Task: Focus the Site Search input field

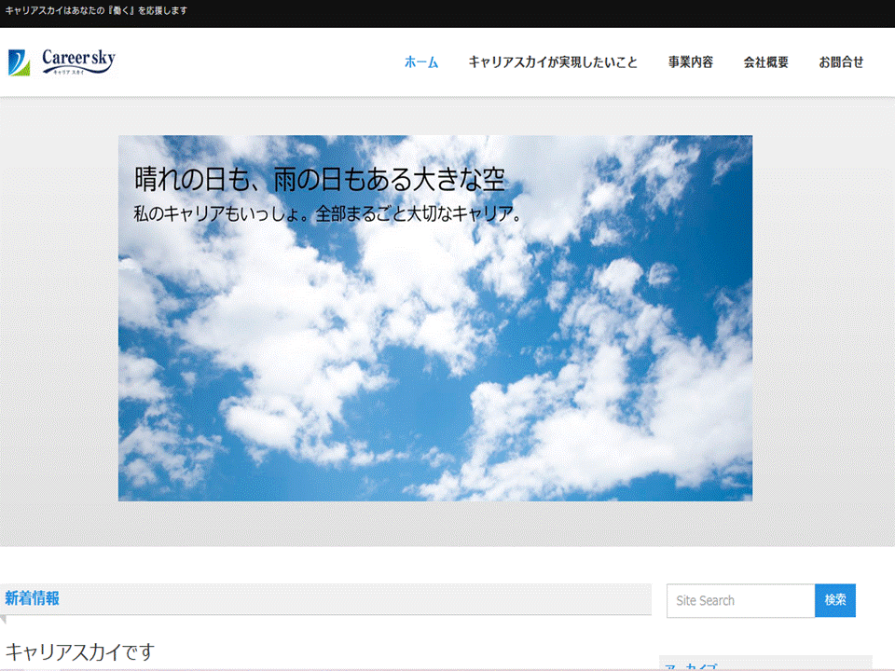Action: click(740, 600)
